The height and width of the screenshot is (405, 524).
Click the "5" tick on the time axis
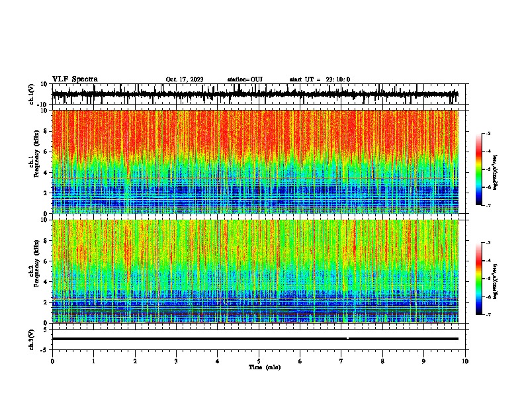point(259,361)
